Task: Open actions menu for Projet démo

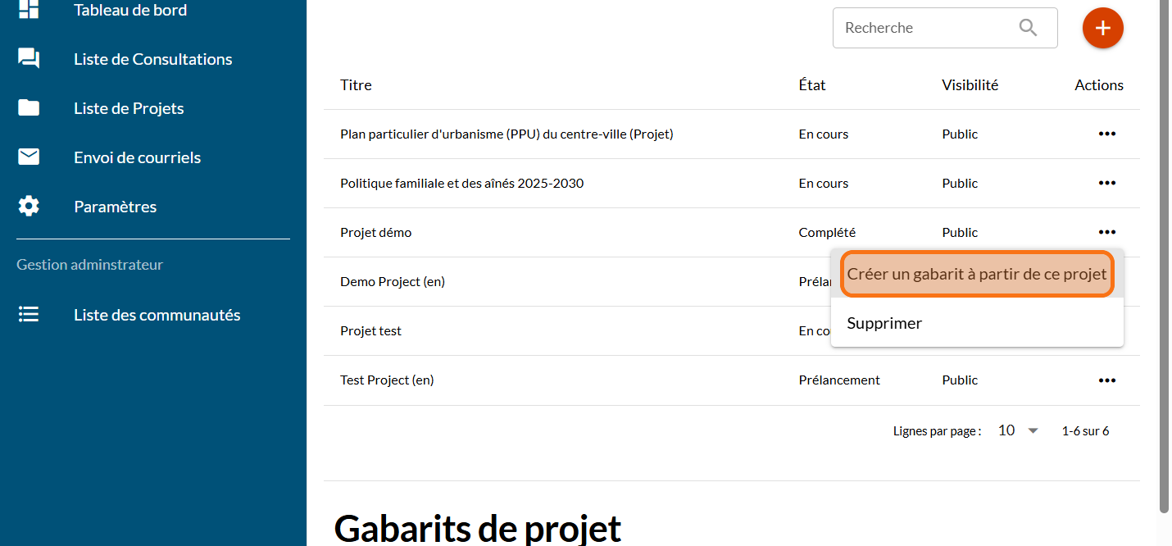Action: (x=1106, y=233)
